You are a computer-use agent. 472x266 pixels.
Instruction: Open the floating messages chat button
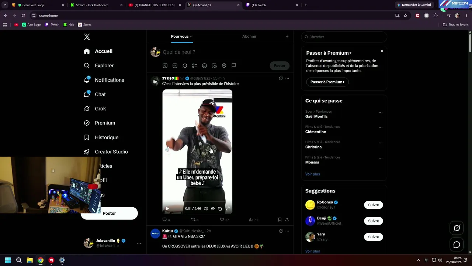click(x=457, y=245)
